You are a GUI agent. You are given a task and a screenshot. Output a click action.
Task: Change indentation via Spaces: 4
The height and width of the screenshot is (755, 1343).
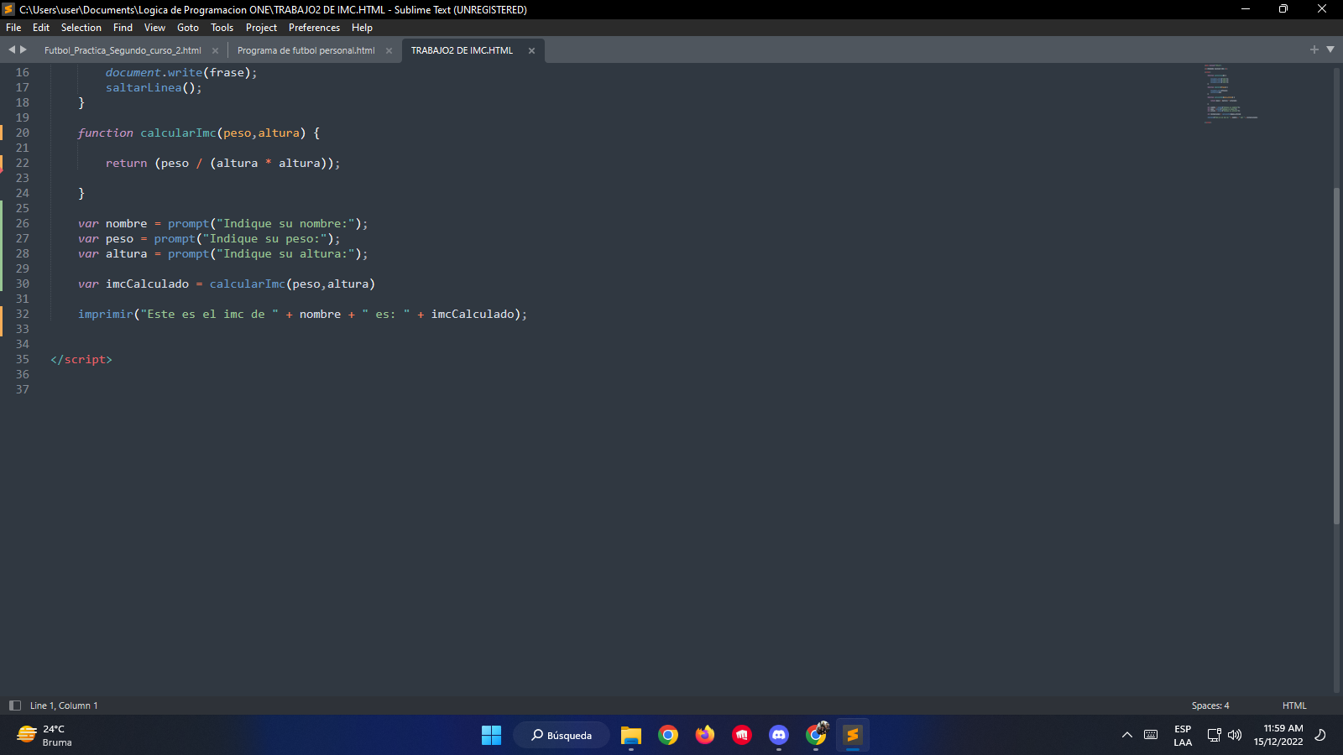[x=1210, y=706]
